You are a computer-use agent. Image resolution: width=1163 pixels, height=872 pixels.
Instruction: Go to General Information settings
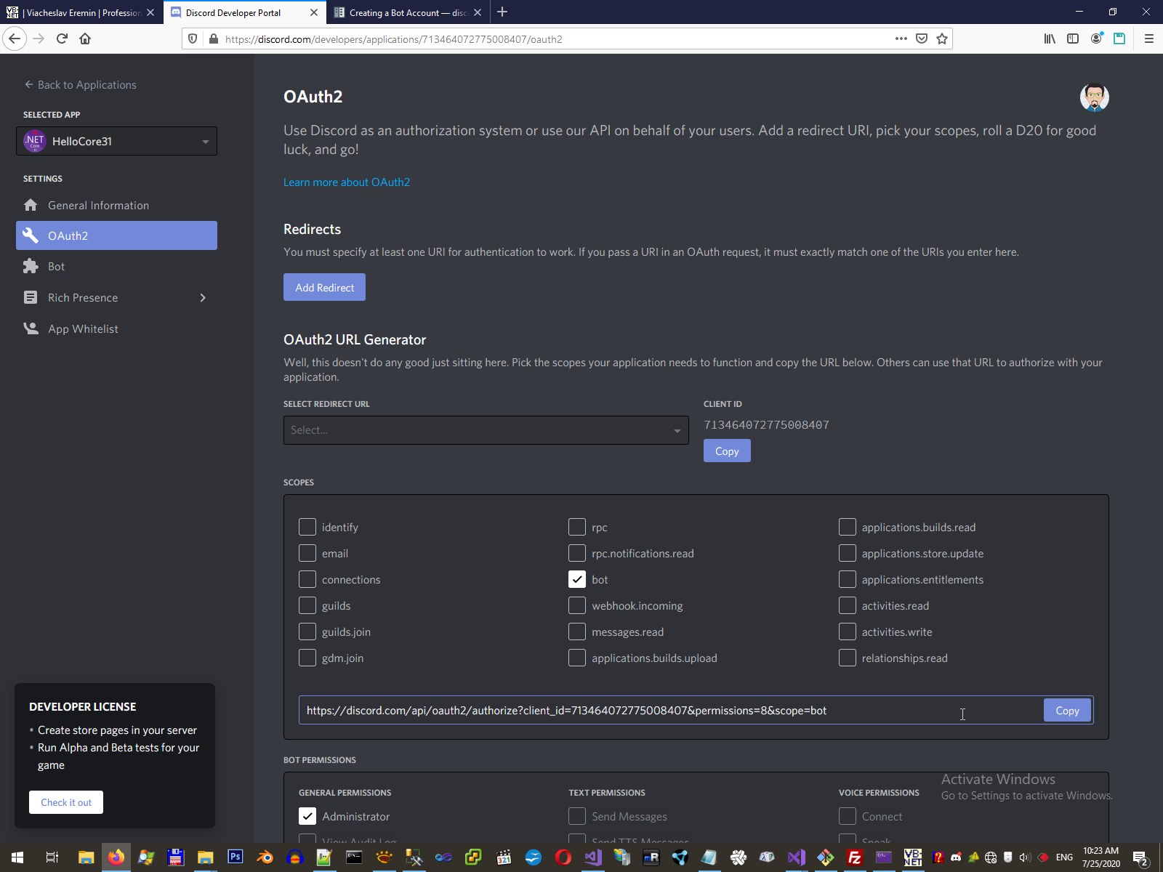point(116,206)
